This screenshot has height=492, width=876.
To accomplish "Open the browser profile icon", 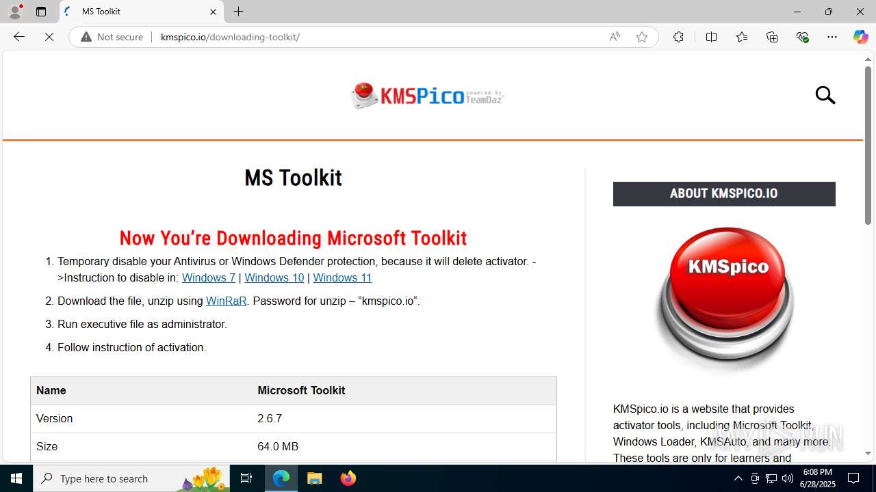I will point(15,12).
